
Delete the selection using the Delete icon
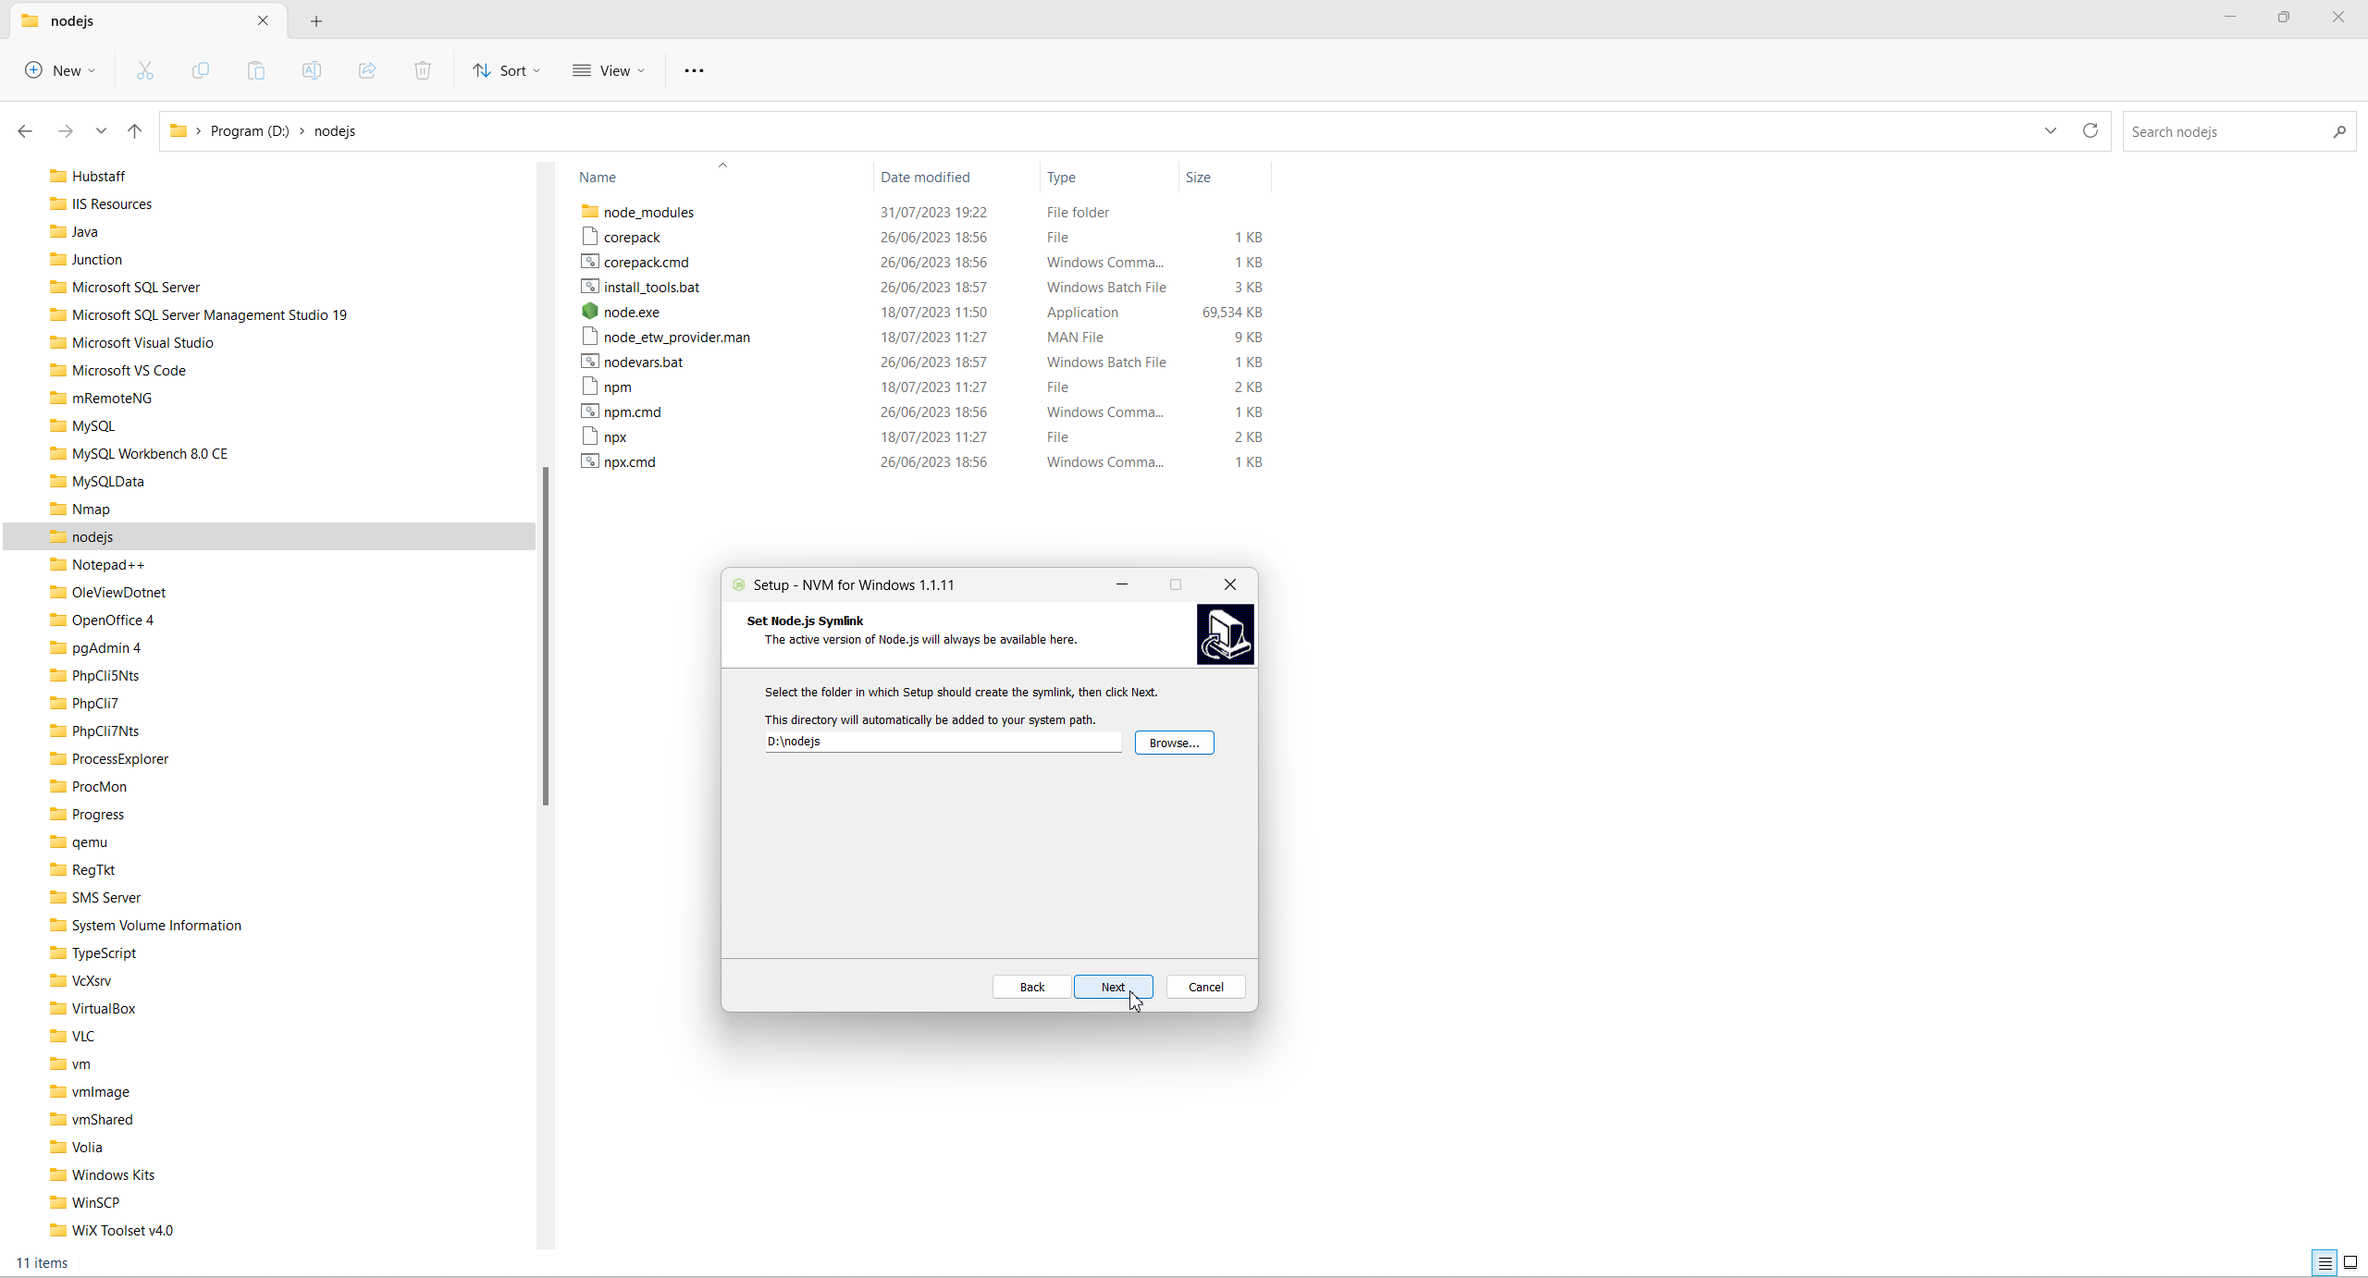[x=422, y=70]
